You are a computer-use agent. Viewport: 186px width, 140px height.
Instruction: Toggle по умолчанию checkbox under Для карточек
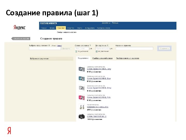coord(97,51)
